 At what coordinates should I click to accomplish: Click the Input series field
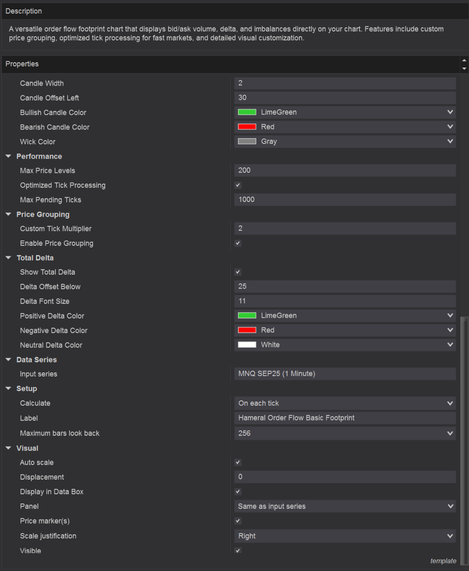(344, 374)
